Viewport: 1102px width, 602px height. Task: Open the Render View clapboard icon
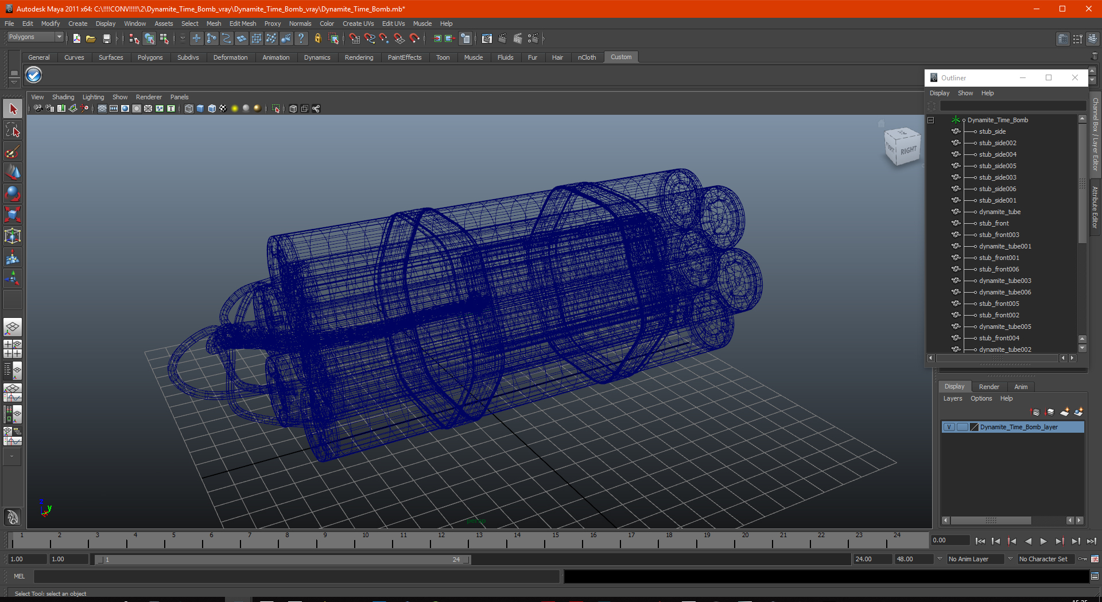(x=487, y=38)
